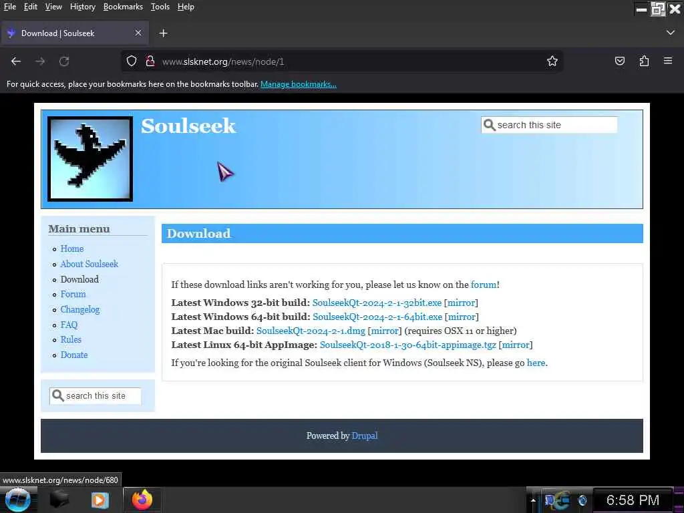684x513 pixels.
Task: Open the Soulseek site title link
Action: [x=188, y=126]
